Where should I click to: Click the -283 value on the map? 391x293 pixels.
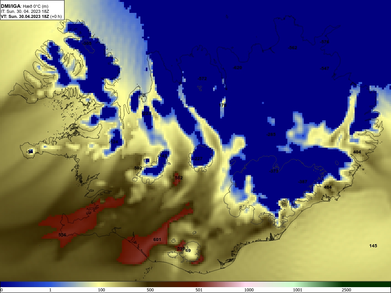click(x=271, y=134)
